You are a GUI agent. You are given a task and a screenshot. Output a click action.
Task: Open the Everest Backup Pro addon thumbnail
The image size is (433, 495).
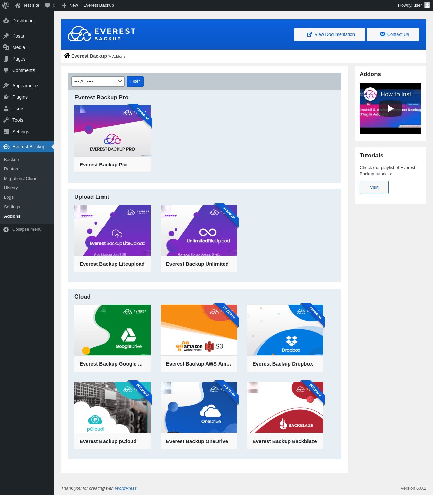tap(112, 131)
